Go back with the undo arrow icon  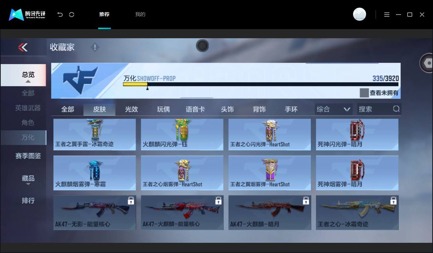pyautogui.click(x=60, y=14)
